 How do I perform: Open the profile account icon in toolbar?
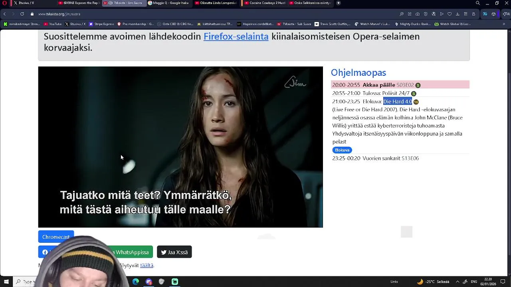pos(473,14)
